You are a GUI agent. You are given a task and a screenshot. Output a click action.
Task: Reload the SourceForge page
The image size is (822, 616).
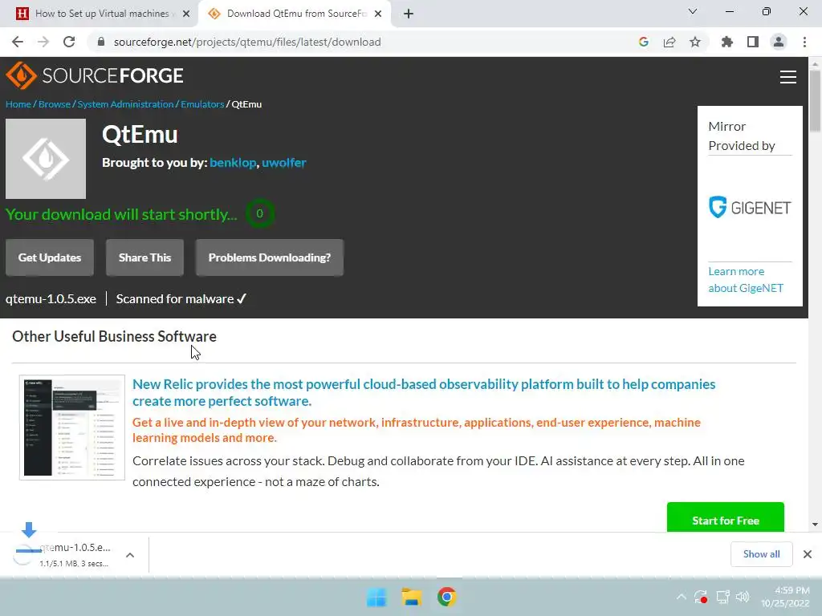[69, 42]
